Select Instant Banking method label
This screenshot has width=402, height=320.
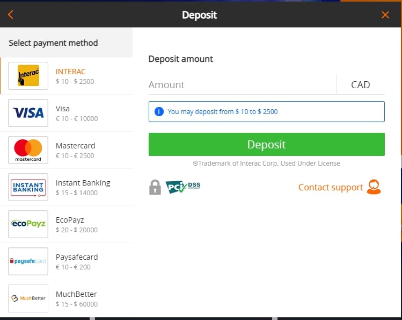coord(83,183)
